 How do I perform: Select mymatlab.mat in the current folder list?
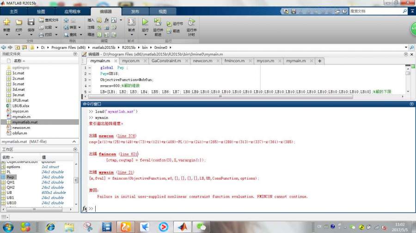pyautogui.click(x=40, y=122)
